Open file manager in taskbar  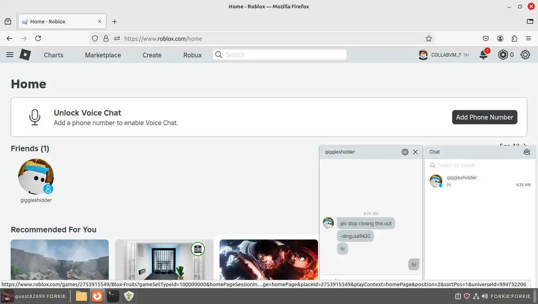[x=81, y=296]
